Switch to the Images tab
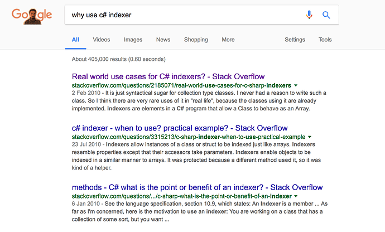The height and width of the screenshot is (232, 385). (x=133, y=40)
